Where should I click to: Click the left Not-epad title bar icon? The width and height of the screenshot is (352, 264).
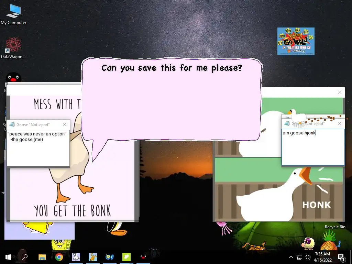click(x=12, y=124)
